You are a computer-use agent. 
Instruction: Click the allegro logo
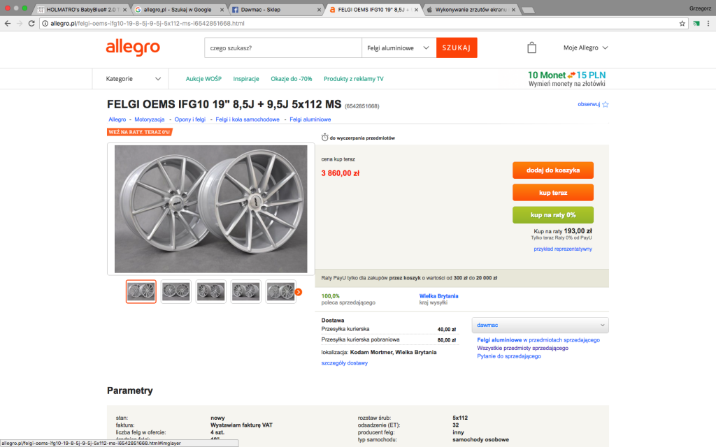[x=133, y=47]
